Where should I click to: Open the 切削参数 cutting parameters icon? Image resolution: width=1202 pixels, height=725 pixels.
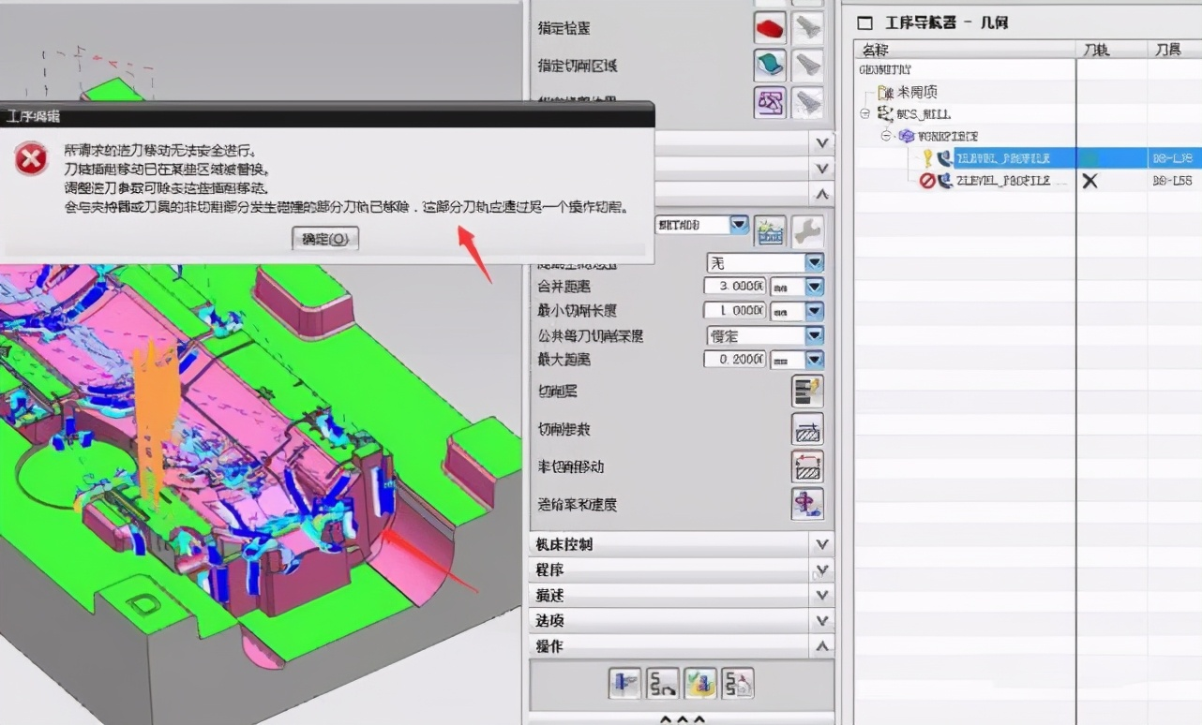(806, 429)
